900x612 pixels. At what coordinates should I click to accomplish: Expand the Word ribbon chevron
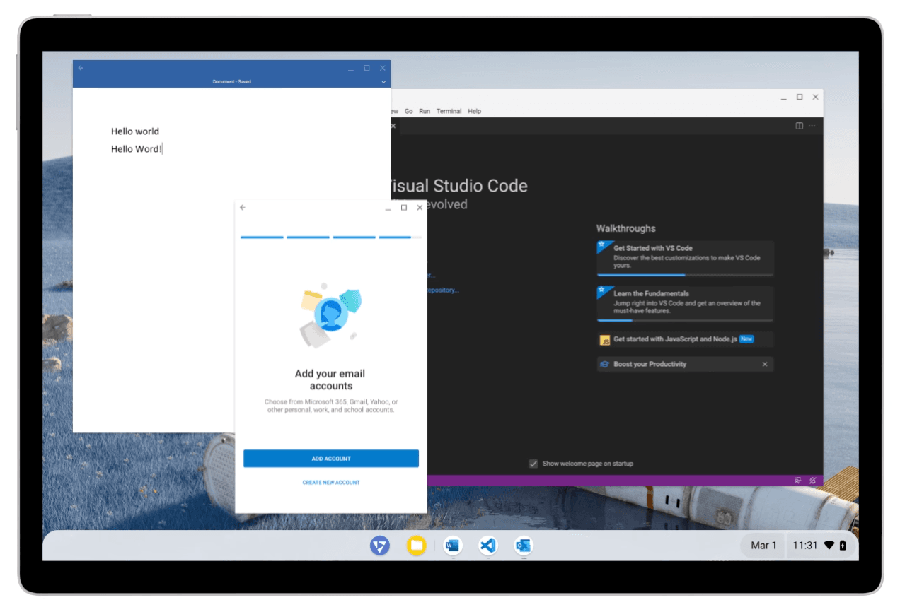pos(383,82)
